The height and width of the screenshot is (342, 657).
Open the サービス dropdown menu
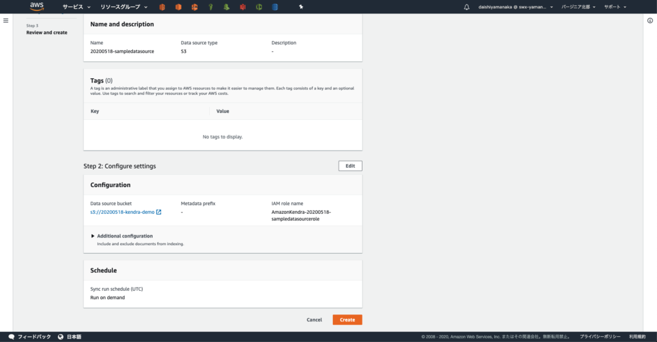pyautogui.click(x=76, y=7)
